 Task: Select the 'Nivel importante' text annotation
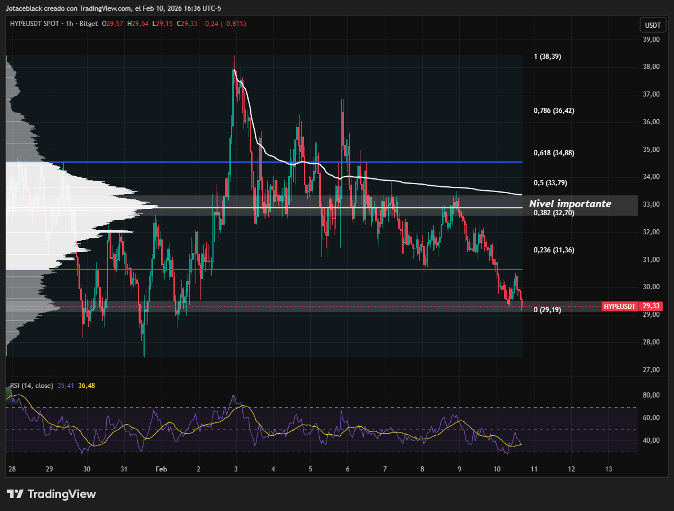point(569,204)
